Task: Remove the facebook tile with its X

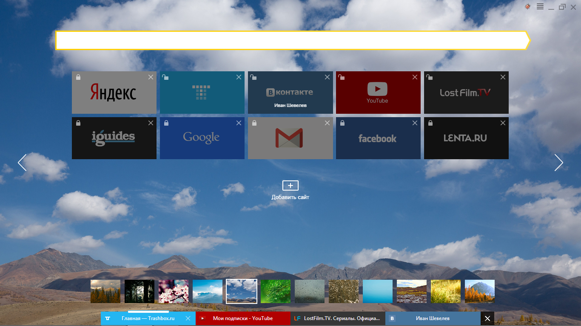Action: pyautogui.click(x=415, y=123)
